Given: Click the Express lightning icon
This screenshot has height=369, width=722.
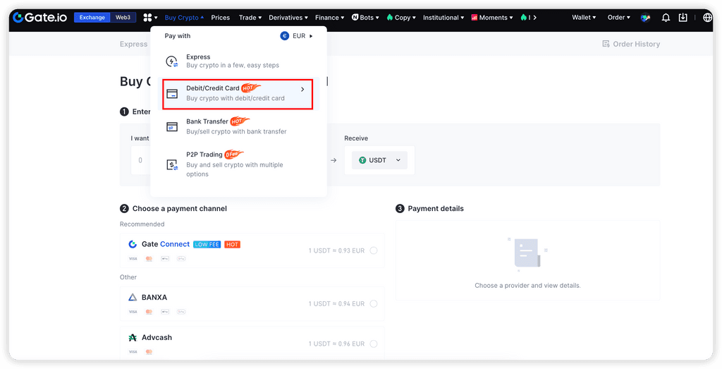Looking at the screenshot, I should [171, 61].
